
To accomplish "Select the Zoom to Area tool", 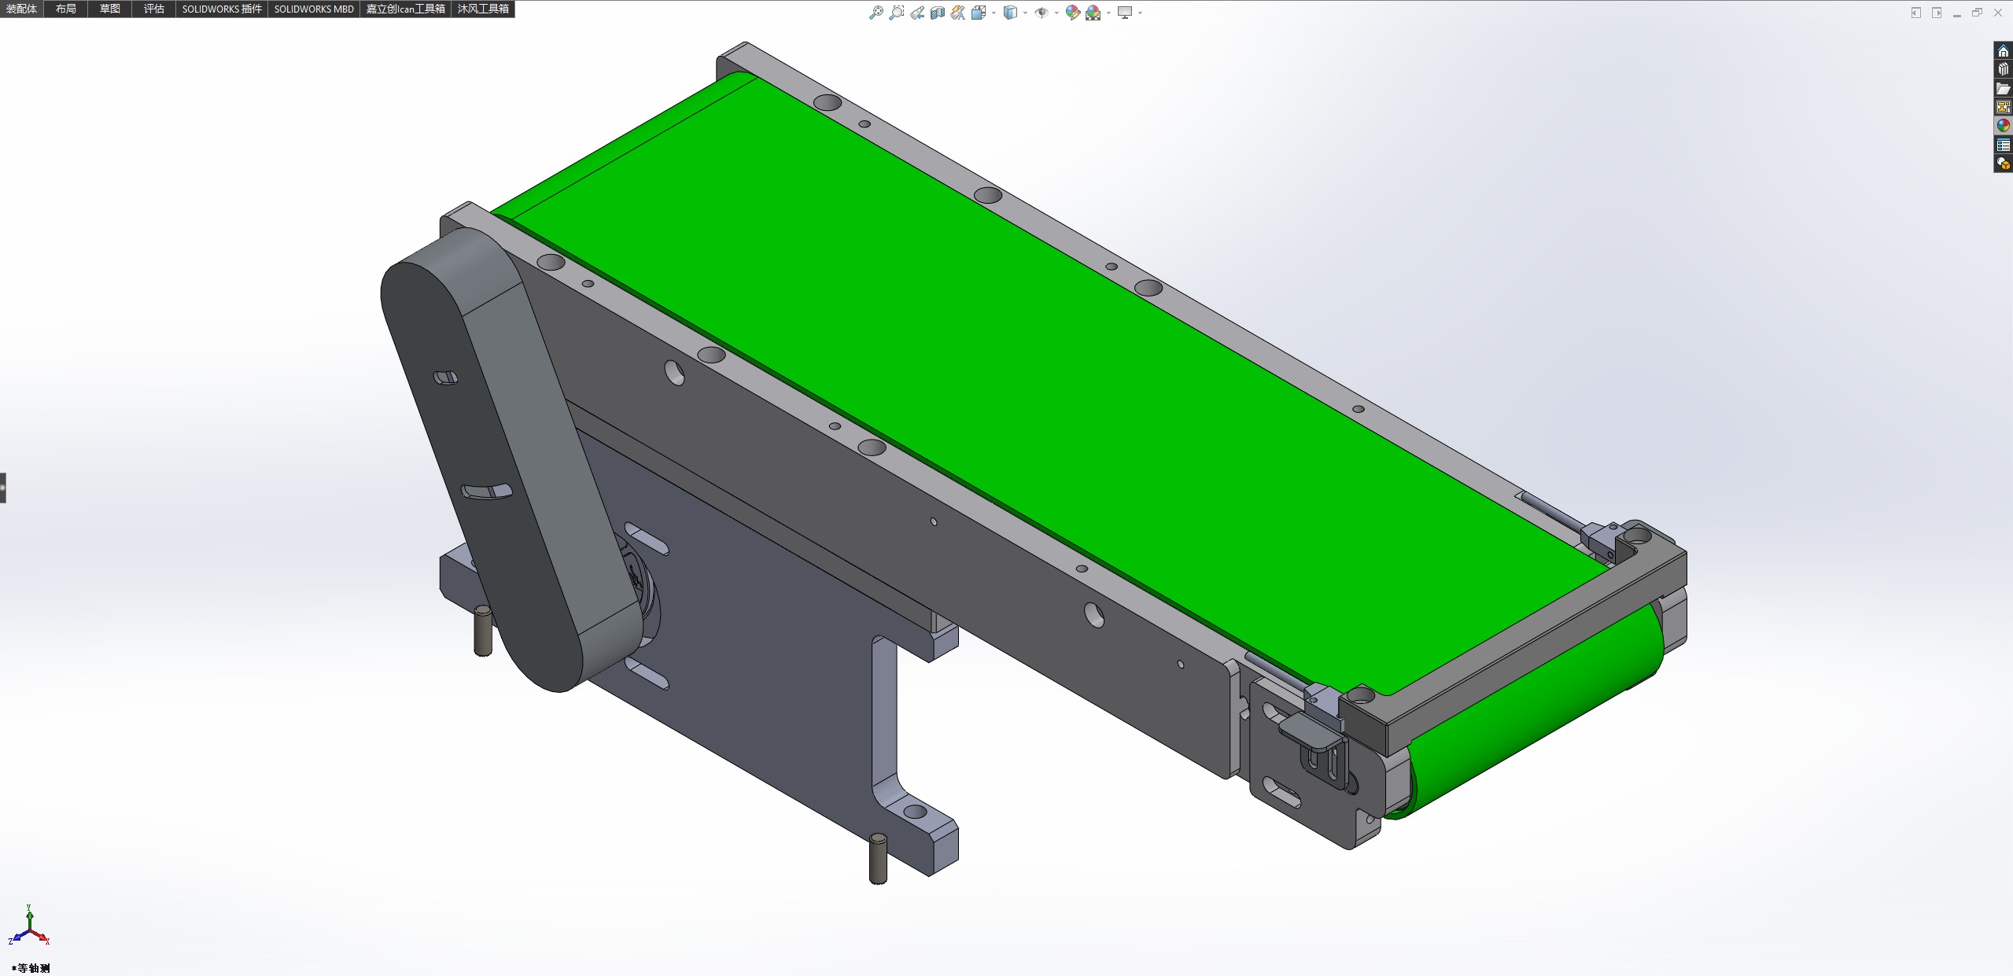I will click(896, 13).
